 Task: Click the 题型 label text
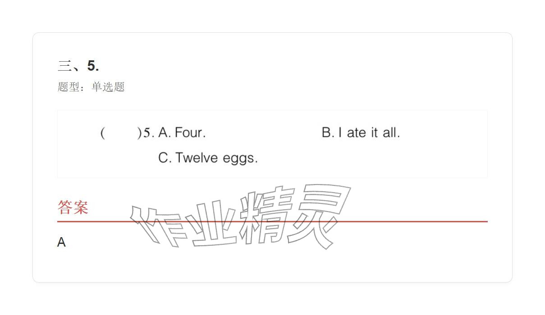69,87
